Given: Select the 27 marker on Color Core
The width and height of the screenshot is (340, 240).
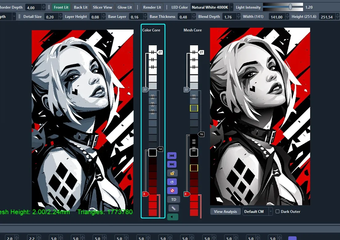Looking at the screenshot, I should point(160,52).
